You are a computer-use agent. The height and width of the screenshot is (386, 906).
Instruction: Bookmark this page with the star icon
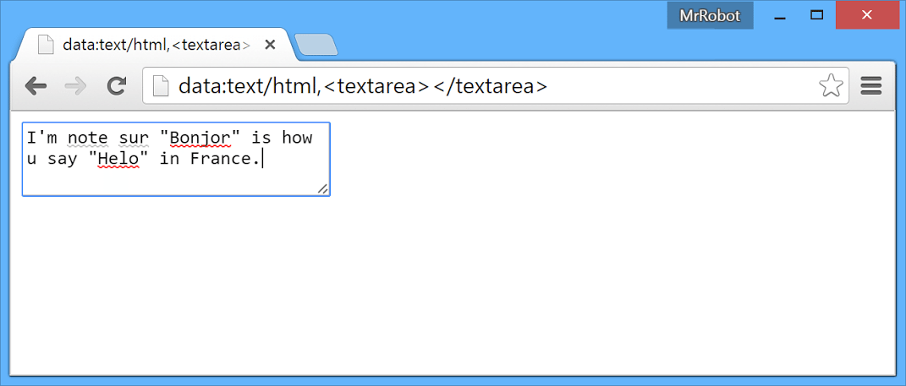click(831, 86)
